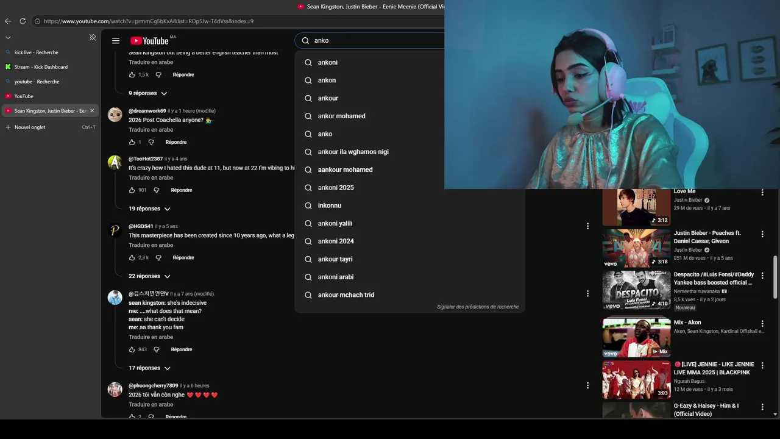Dislike the comment by @HGDS41
The width and height of the screenshot is (780, 439).
tap(158, 258)
